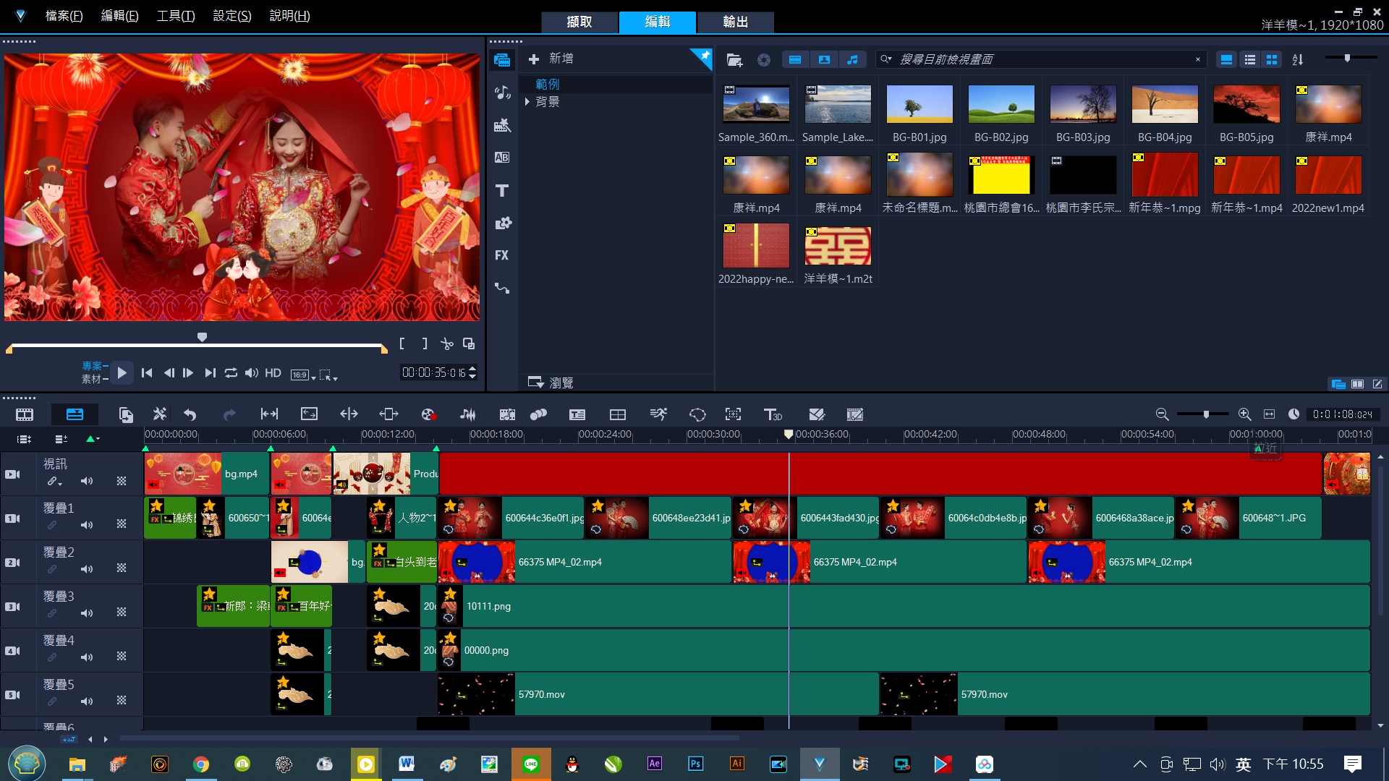The width and height of the screenshot is (1389, 781).
Task: Fit project in timeline window
Action: point(1269,414)
